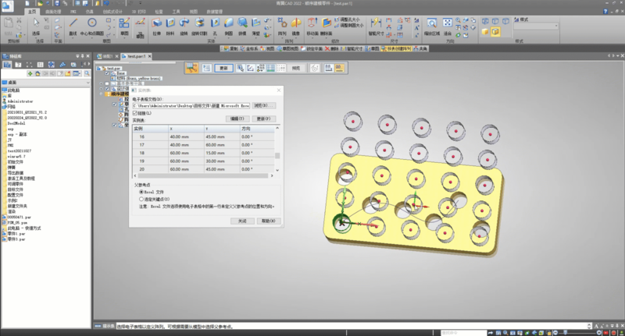Click the 拉伸 (Extrude) tool icon
Screen dimensions: 625x336
pos(156,25)
